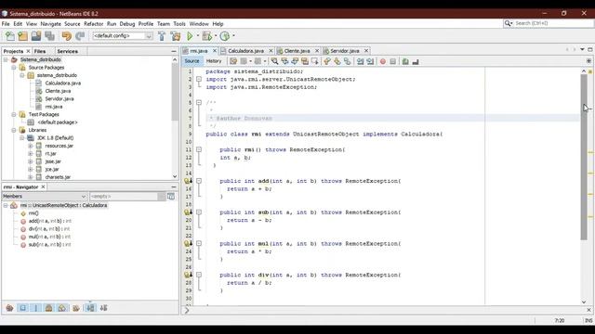Click Find Next Occurrence icon
The width and height of the screenshot is (595, 334).
(x=295, y=61)
